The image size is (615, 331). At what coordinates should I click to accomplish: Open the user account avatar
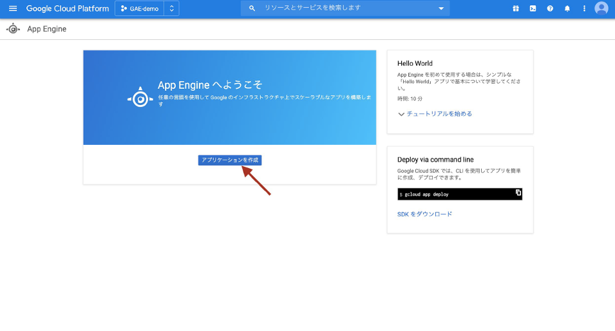[x=601, y=8]
